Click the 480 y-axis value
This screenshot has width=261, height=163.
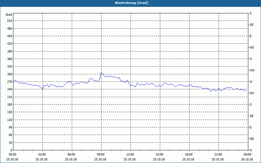point(9,28)
